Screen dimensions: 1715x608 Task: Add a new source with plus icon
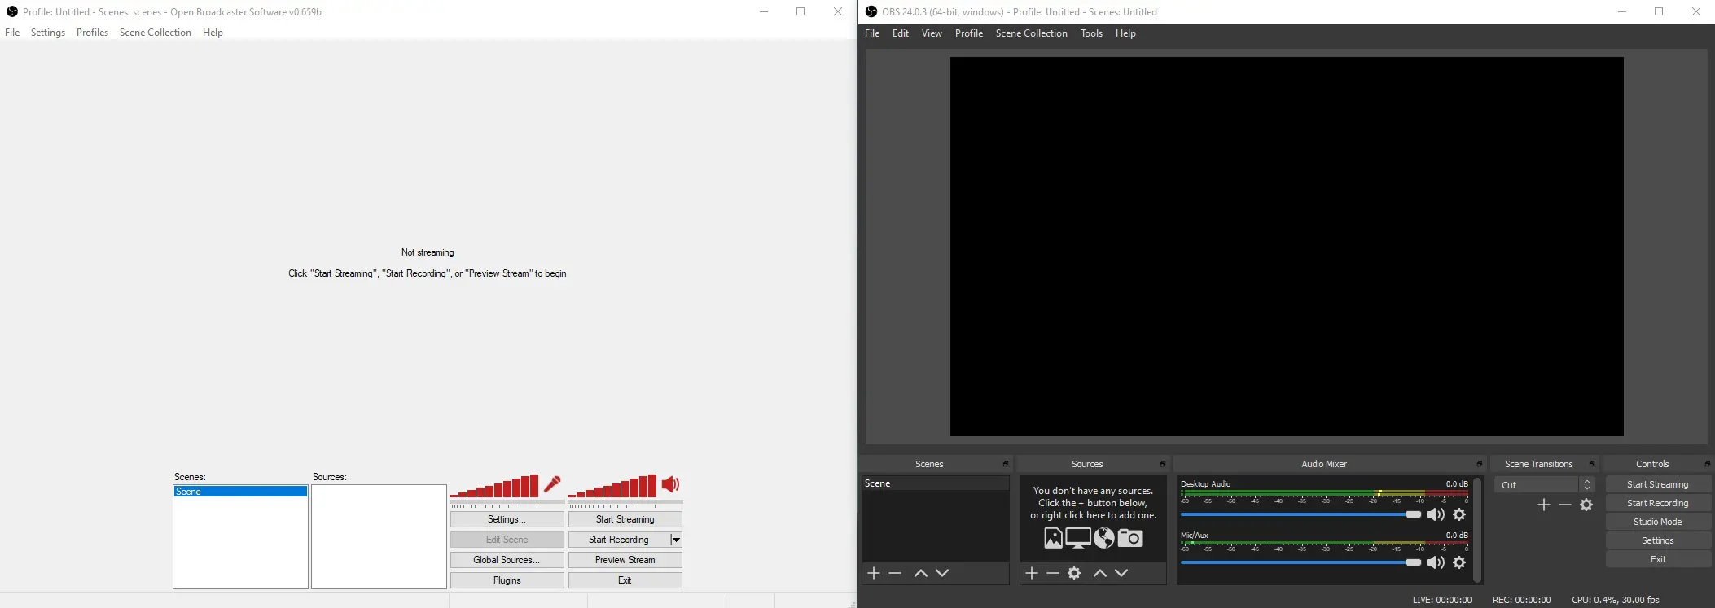tap(1032, 574)
